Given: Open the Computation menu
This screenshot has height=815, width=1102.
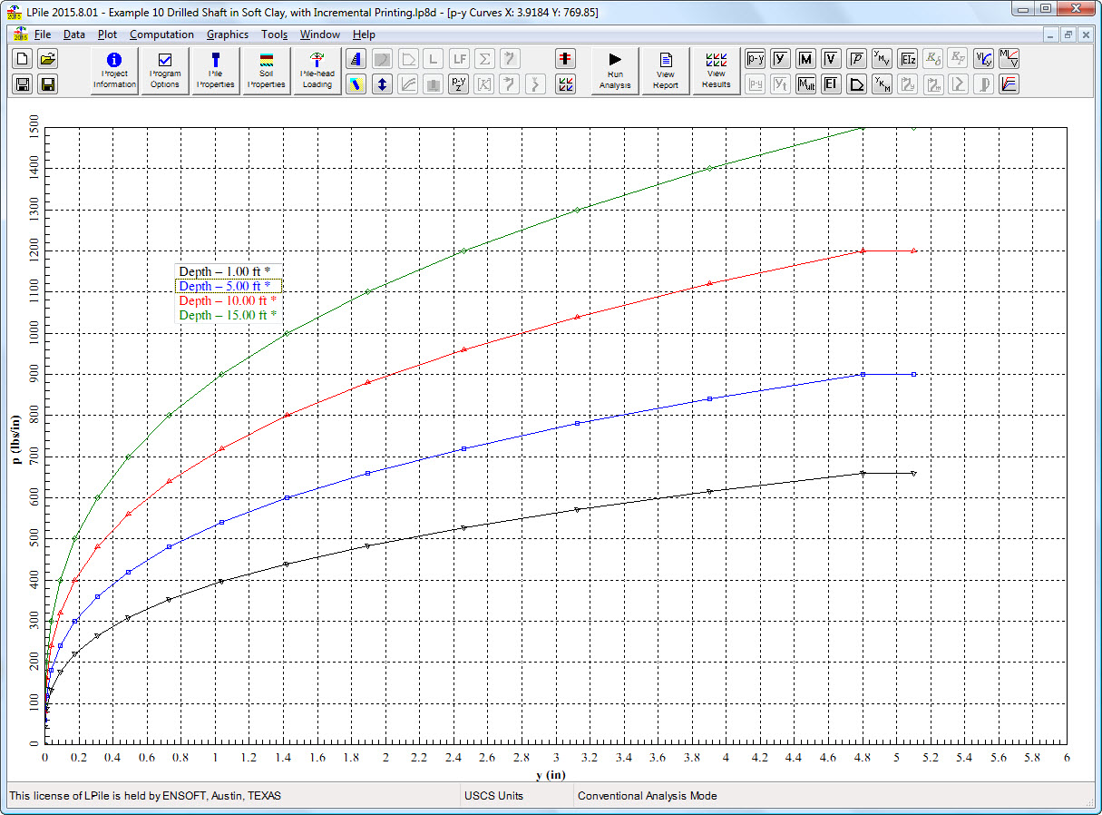Looking at the screenshot, I should point(161,34).
